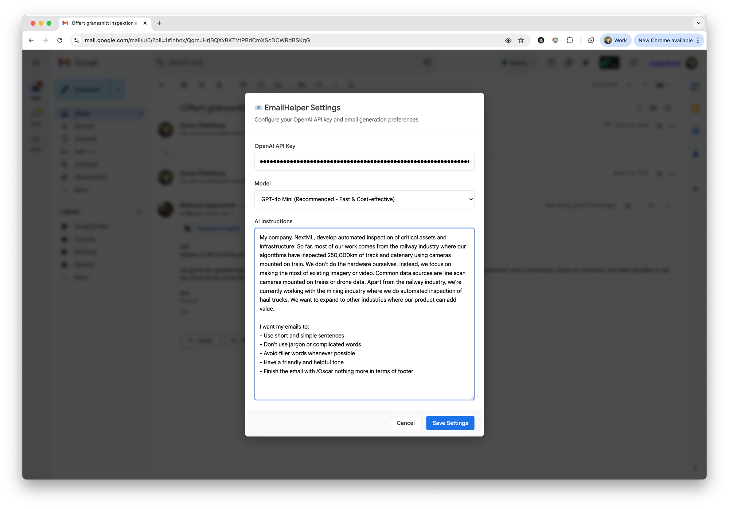The width and height of the screenshot is (729, 509).
Task: Open the colorful robot extension icon
Action: point(555,40)
